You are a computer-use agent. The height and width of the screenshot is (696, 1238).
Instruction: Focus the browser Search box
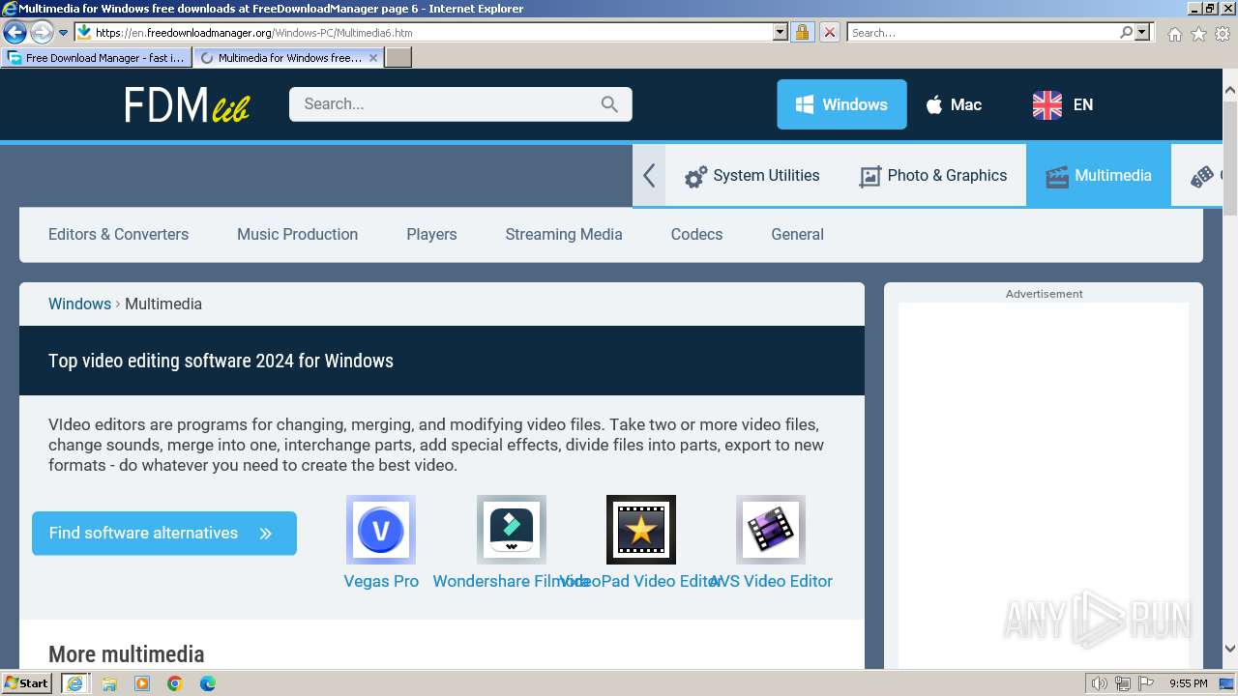tap(983, 32)
